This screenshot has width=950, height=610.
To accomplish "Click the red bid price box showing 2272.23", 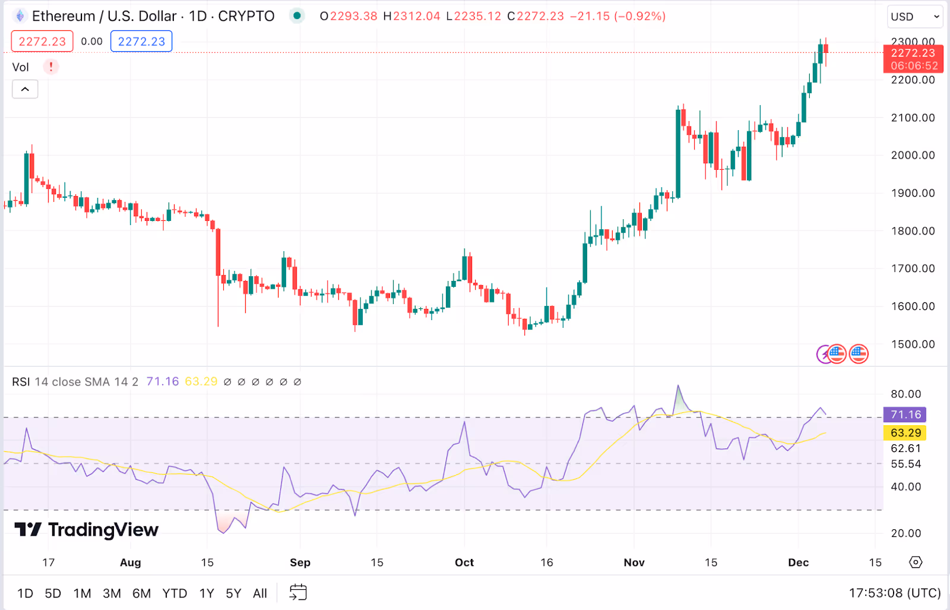I will click(42, 41).
